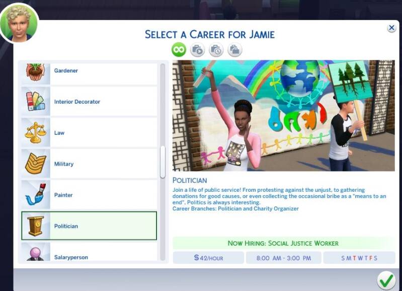This screenshot has height=291, width=402.
Task: Click the Salaryperson icon
Action: click(35, 254)
